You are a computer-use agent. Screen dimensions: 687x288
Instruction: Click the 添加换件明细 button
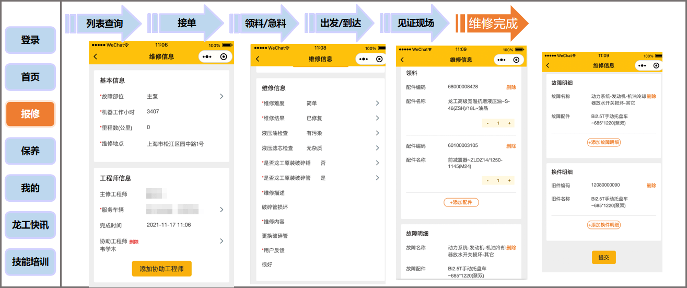pyautogui.click(x=604, y=225)
